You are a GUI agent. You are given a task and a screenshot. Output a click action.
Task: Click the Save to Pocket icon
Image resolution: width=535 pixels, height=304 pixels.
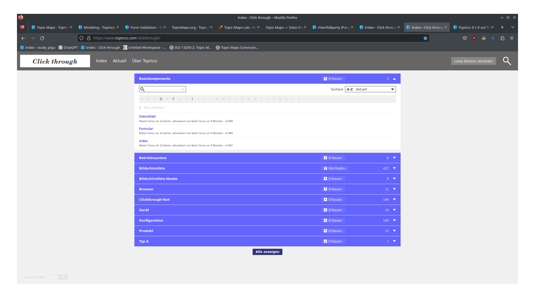[x=465, y=38]
